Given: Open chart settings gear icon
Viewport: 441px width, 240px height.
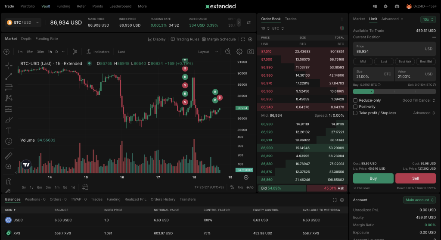Looking at the screenshot, I should click(239, 52).
